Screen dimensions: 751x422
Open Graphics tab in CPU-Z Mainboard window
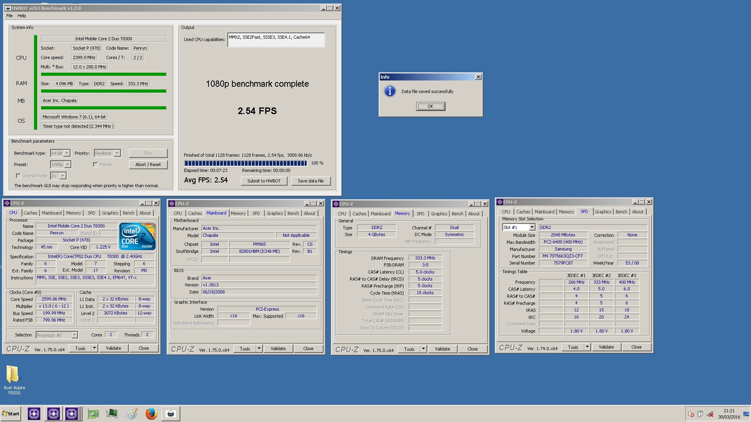coord(275,213)
